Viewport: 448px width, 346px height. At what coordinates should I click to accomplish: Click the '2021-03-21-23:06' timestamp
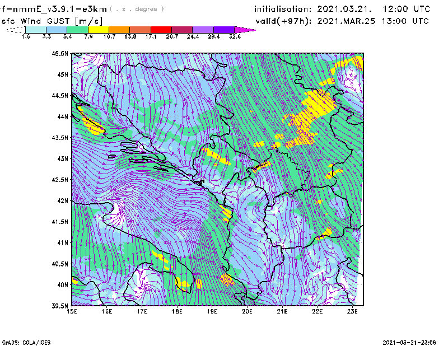coord(409,343)
